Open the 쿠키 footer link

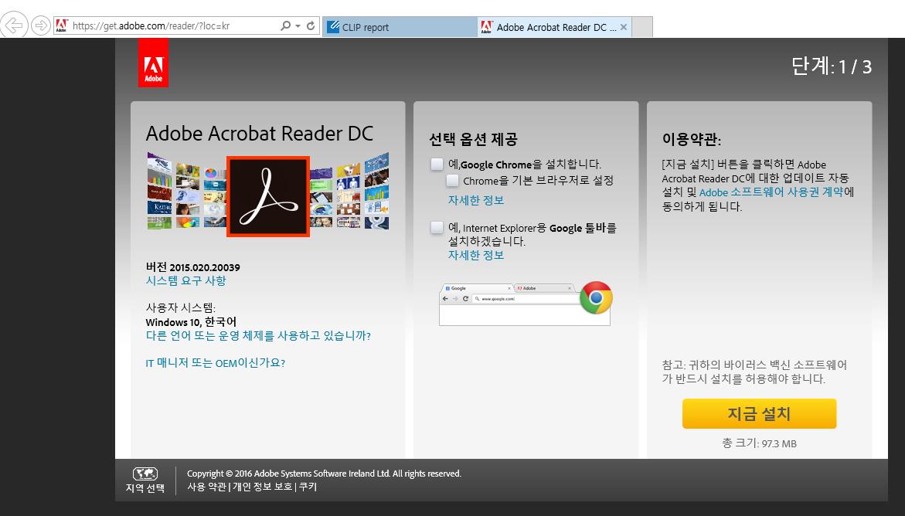click(308, 487)
